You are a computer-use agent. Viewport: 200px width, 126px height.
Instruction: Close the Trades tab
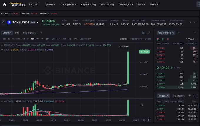[x=167, y=96]
